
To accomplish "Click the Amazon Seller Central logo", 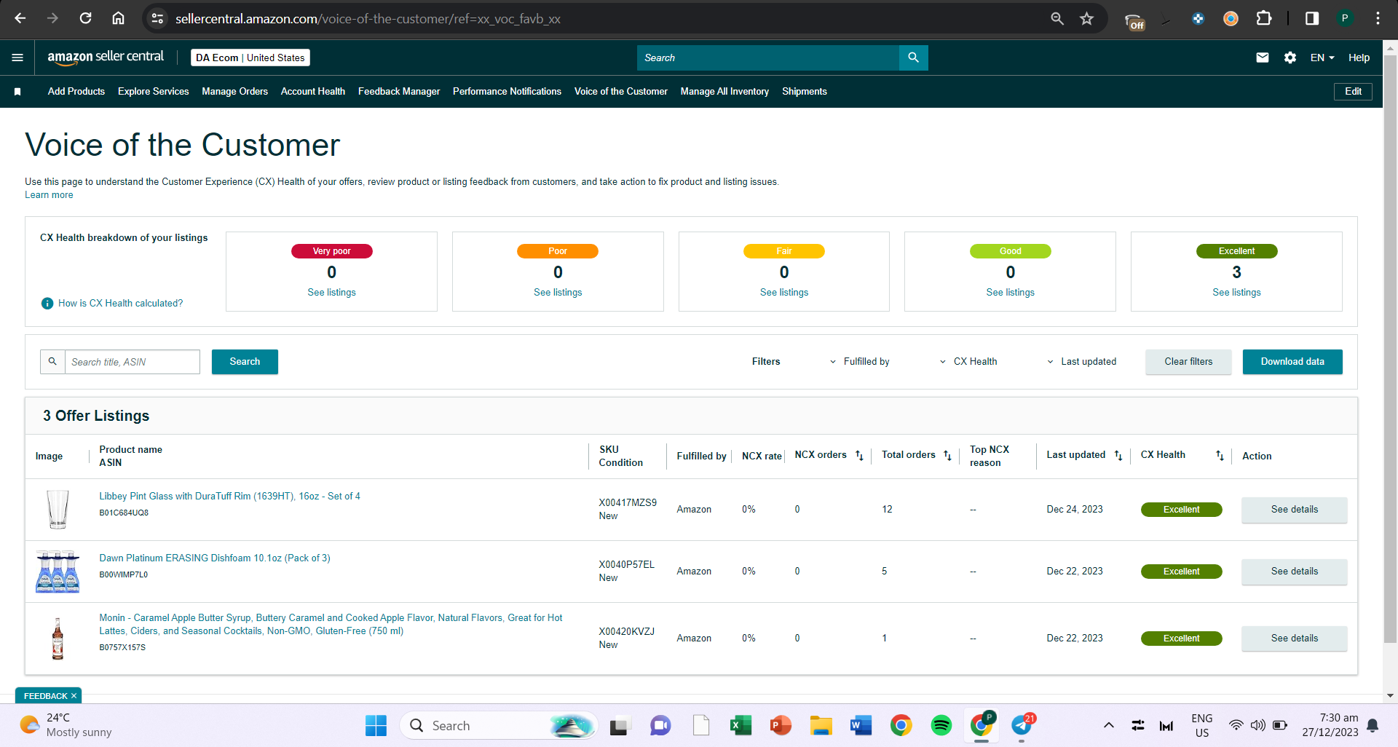I will [x=106, y=58].
